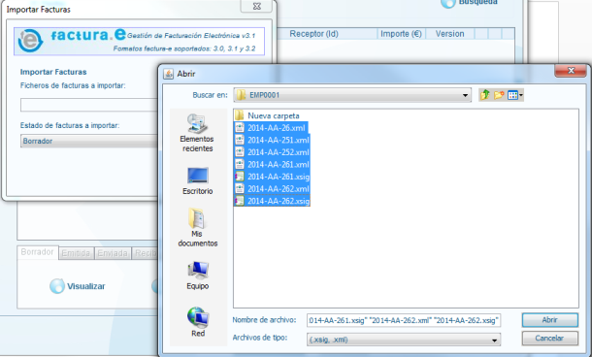Close the Importar Facturas window
Viewport: 592px width, 357px height.
256,6
